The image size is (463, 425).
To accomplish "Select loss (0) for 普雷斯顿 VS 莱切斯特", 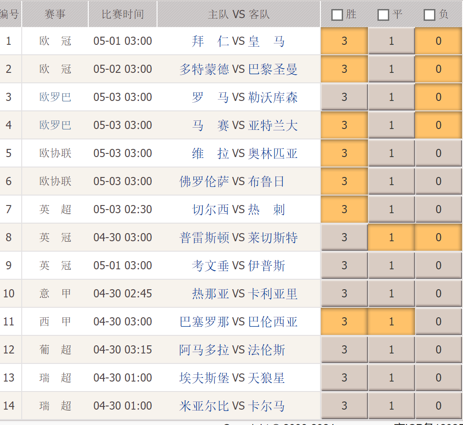I will point(439,238).
